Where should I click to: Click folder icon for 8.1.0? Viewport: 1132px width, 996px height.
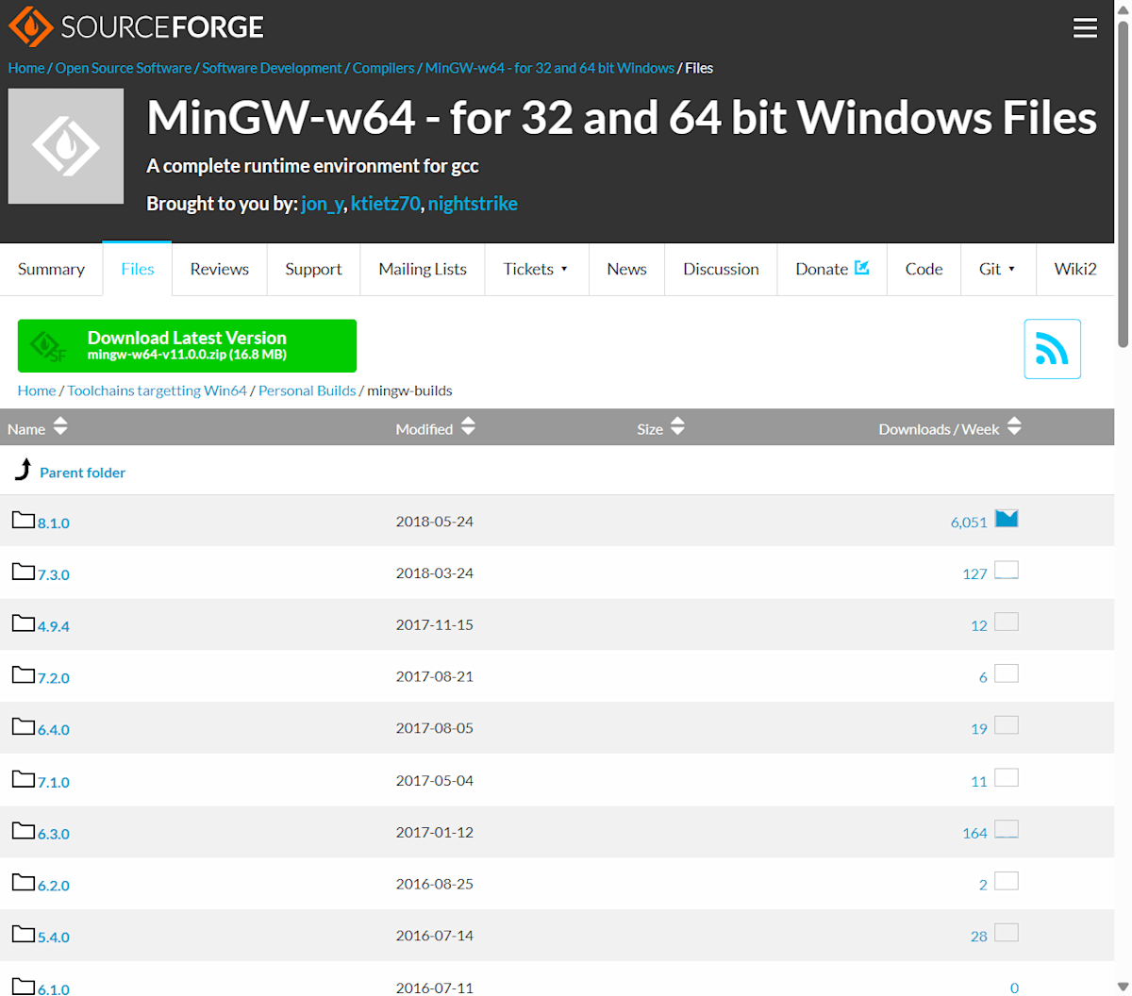tap(24, 520)
